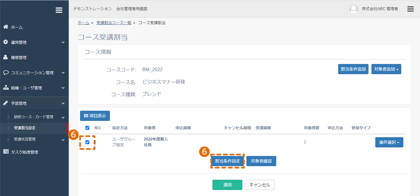Toggle the sidebar hamburger menu icon
Image resolution: width=420 pixels, height=196 pixels.
(x=59, y=10)
